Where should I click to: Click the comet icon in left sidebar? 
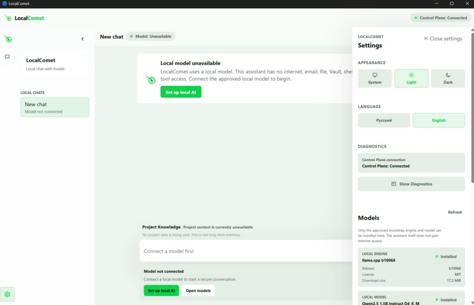click(8, 39)
